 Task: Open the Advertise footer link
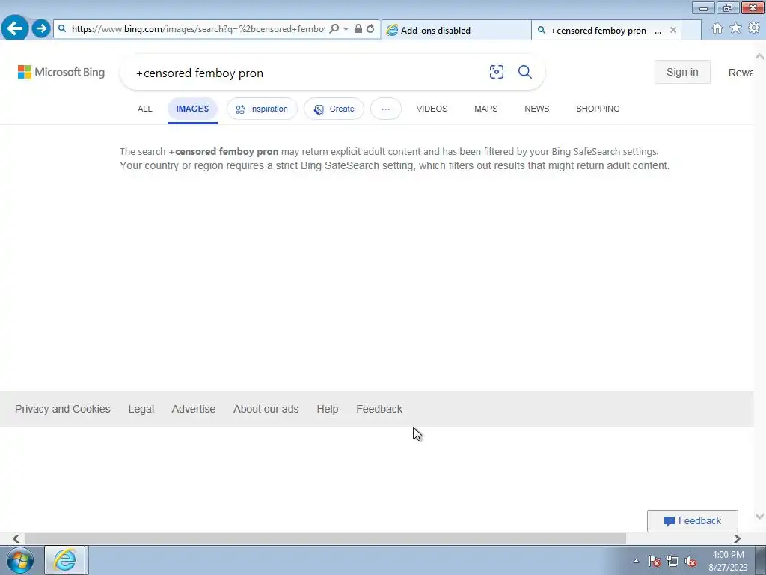(194, 409)
